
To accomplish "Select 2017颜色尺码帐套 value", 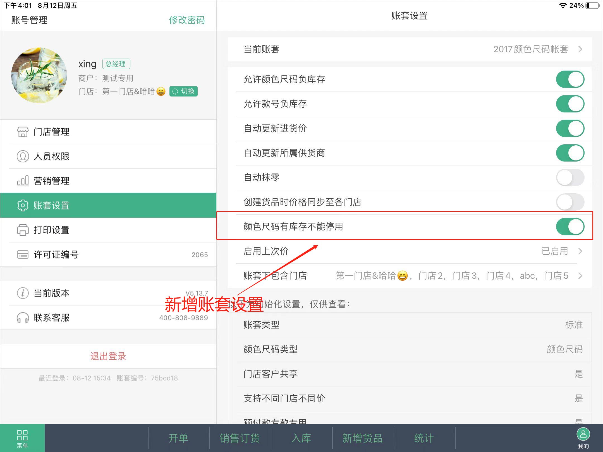I will 531,49.
